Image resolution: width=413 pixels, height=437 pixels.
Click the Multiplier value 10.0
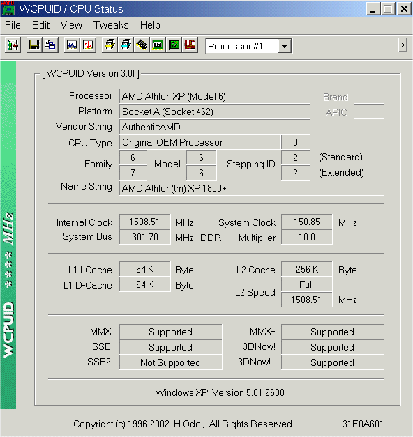(x=307, y=237)
